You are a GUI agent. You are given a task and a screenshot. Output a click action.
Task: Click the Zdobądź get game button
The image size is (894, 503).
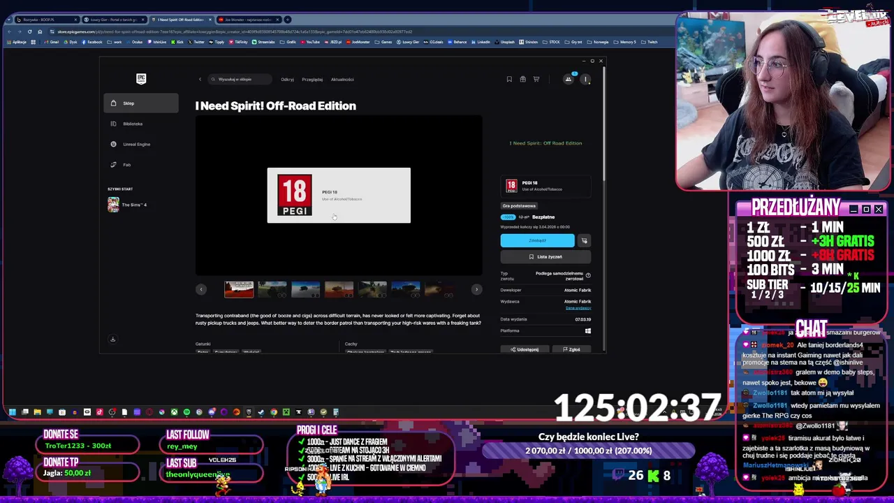point(537,240)
